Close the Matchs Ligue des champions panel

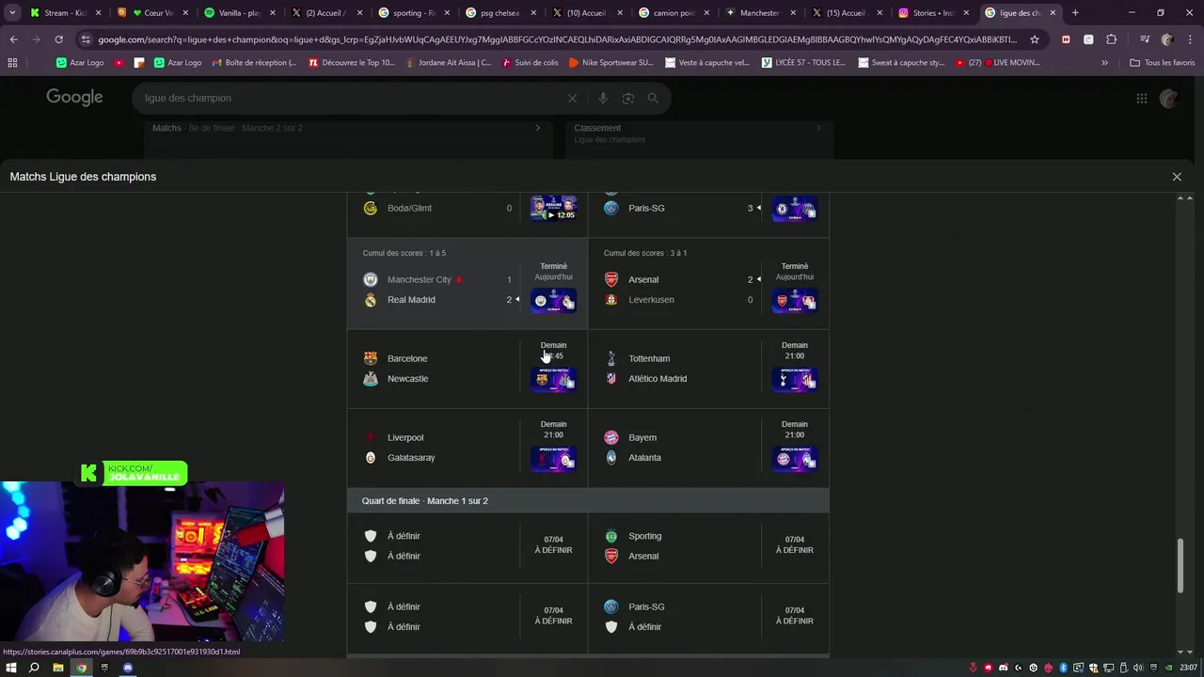1177,177
